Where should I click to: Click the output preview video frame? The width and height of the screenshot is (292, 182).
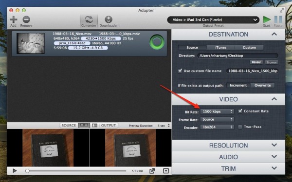(x=130, y=148)
